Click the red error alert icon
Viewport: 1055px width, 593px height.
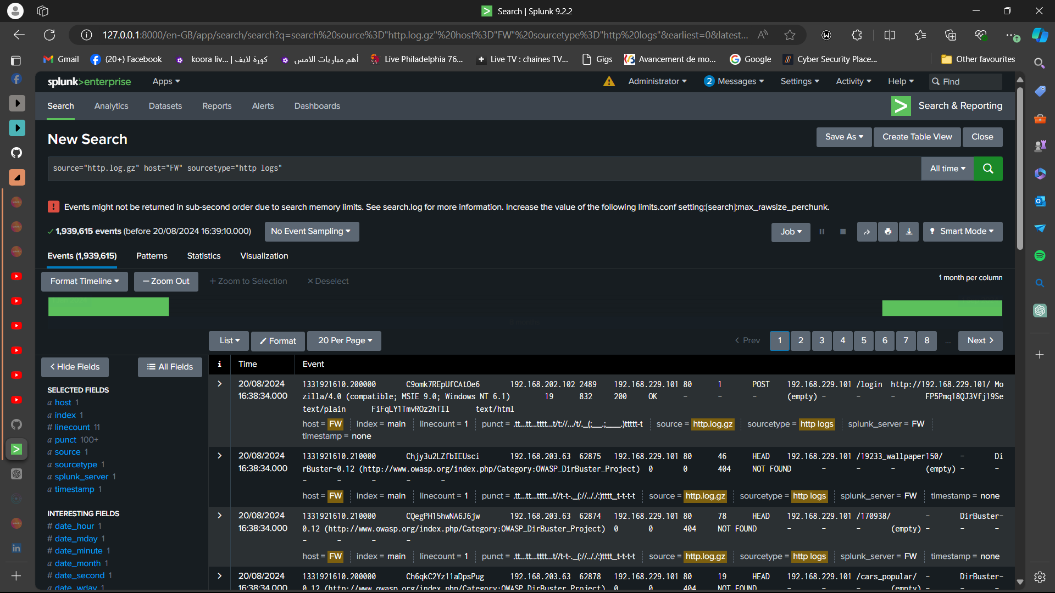tap(53, 207)
